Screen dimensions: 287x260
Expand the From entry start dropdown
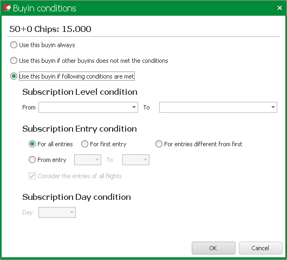[88, 160]
